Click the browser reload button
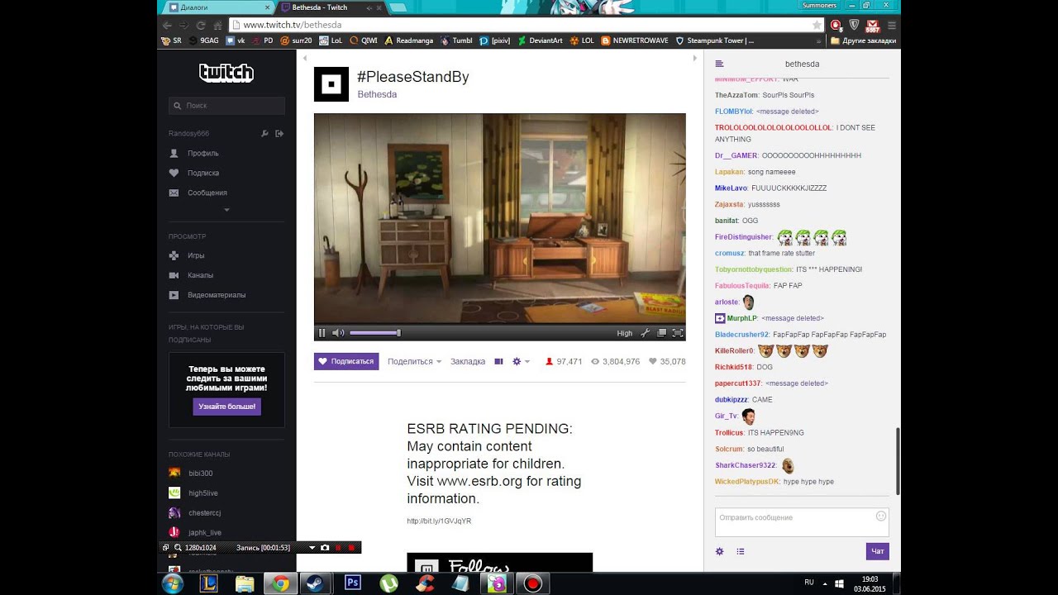The width and height of the screenshot is (1058, 595). pos(200,25)
